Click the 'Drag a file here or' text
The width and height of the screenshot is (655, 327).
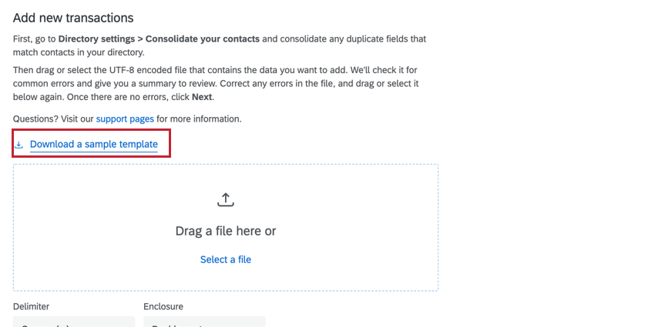(x=225, y=231)
